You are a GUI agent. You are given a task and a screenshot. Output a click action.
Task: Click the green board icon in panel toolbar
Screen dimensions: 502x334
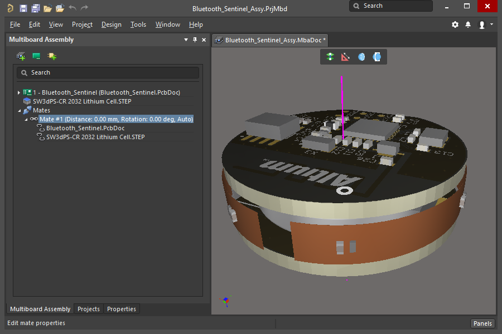point(36,56)
